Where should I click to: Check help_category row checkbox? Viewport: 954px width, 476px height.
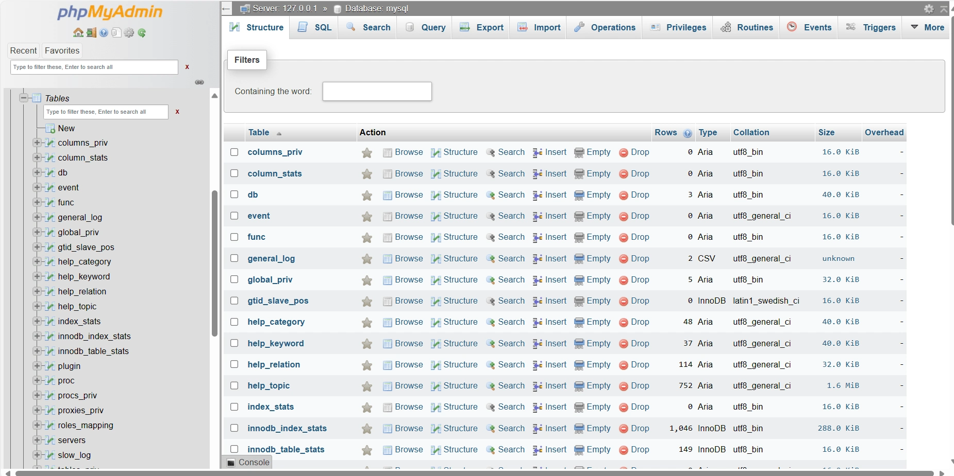point(235,322)
